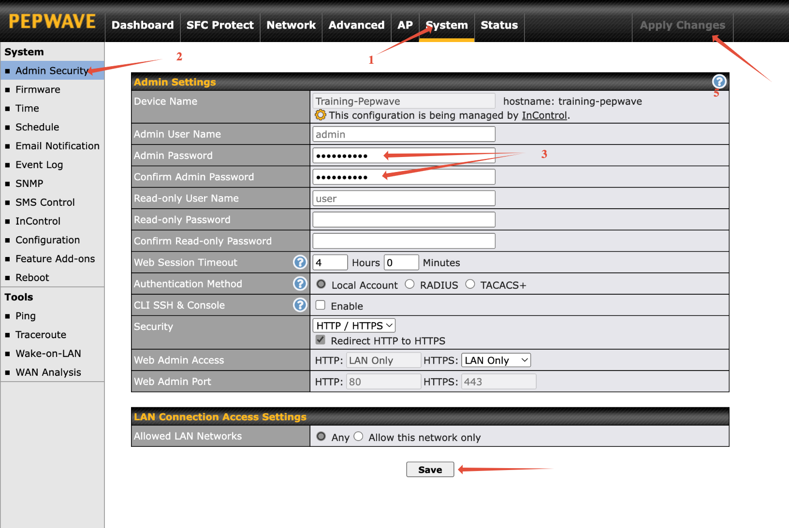Toggle Redirect HTTP to HTTPS checkbox
This screenshot has height=528, width=789.
(320, 340)
